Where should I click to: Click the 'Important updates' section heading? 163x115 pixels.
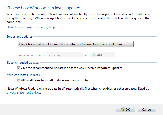click(20, 37)
